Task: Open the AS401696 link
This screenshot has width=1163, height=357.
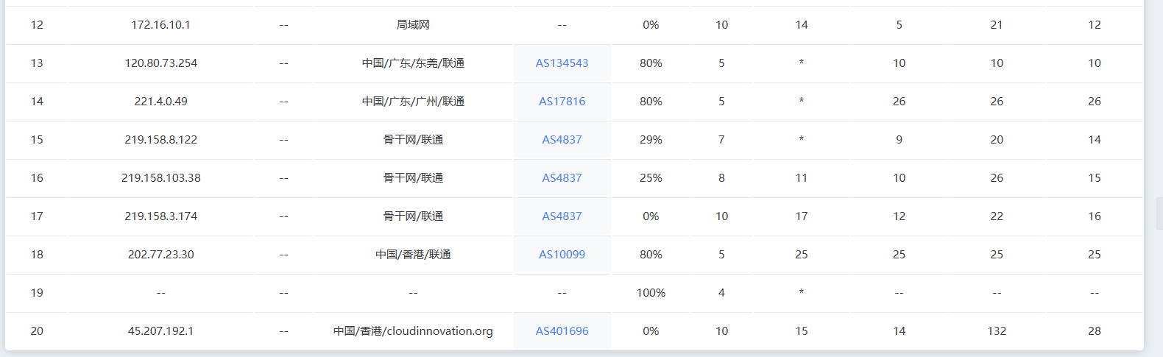Action: [x=562, y=331]
